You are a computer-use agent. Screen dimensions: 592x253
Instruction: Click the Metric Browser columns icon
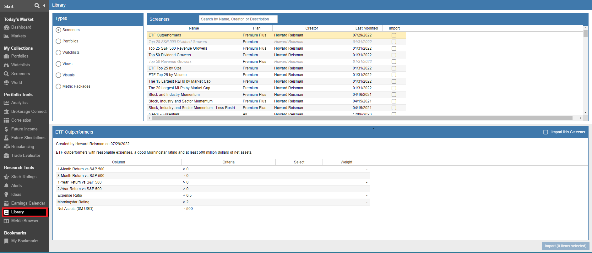click(6, 221)
